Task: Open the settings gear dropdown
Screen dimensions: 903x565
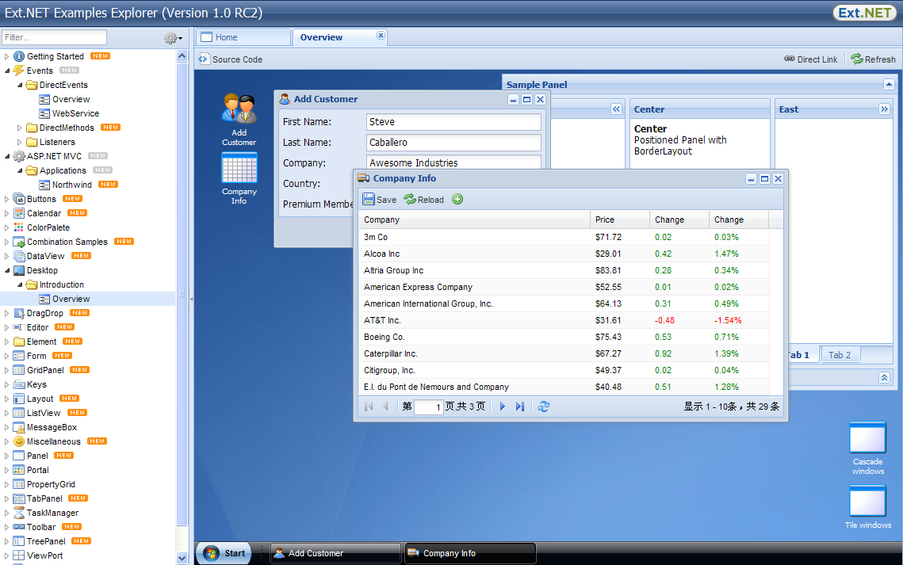Action: 173,38
